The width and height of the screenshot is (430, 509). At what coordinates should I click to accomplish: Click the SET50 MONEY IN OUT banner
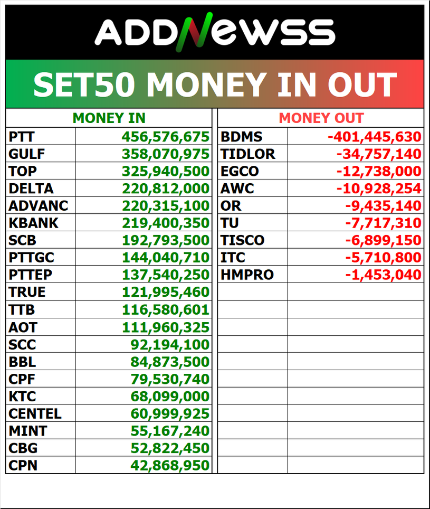(x=215, y=84)
